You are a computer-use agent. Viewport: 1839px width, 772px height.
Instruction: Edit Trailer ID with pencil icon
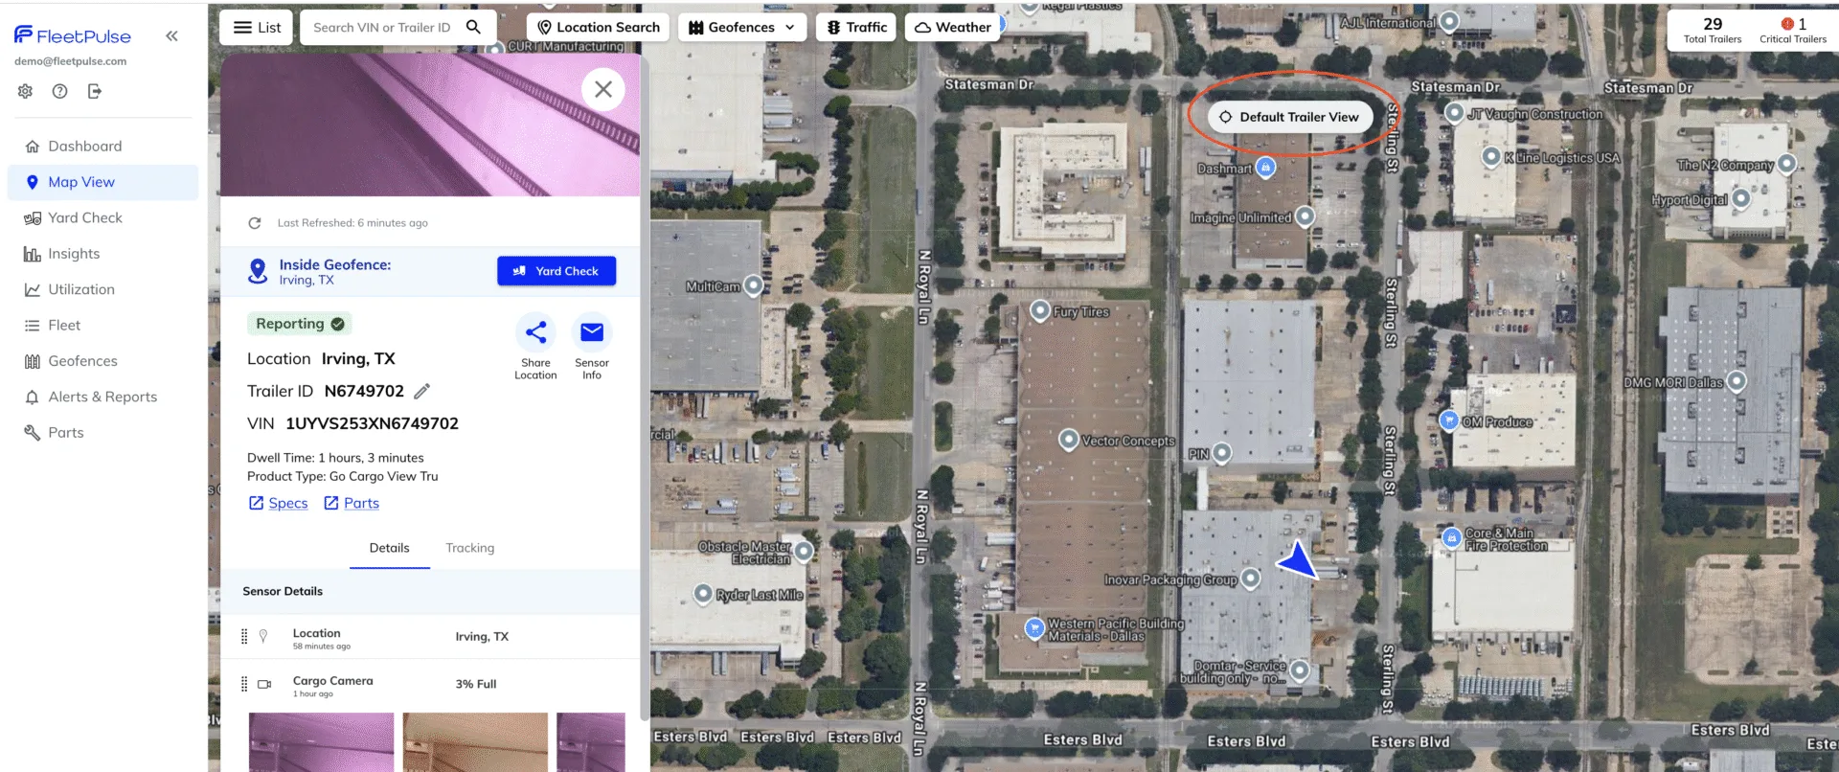[421, 391]
